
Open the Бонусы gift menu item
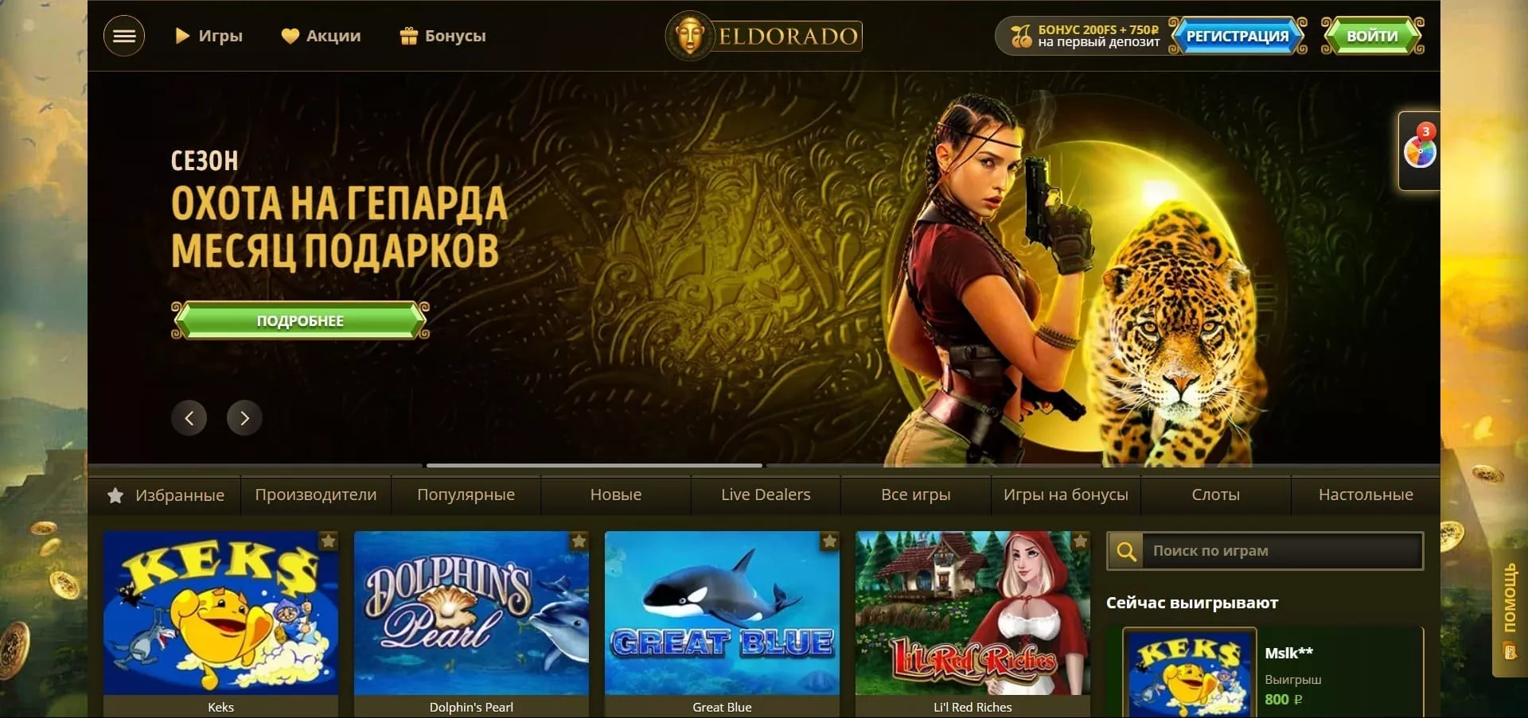pyautogui.click(x=442, y=36)
